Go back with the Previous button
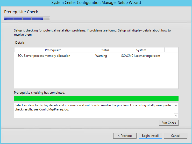The width and height of the screenshot is (192, 144). [125, 135]
